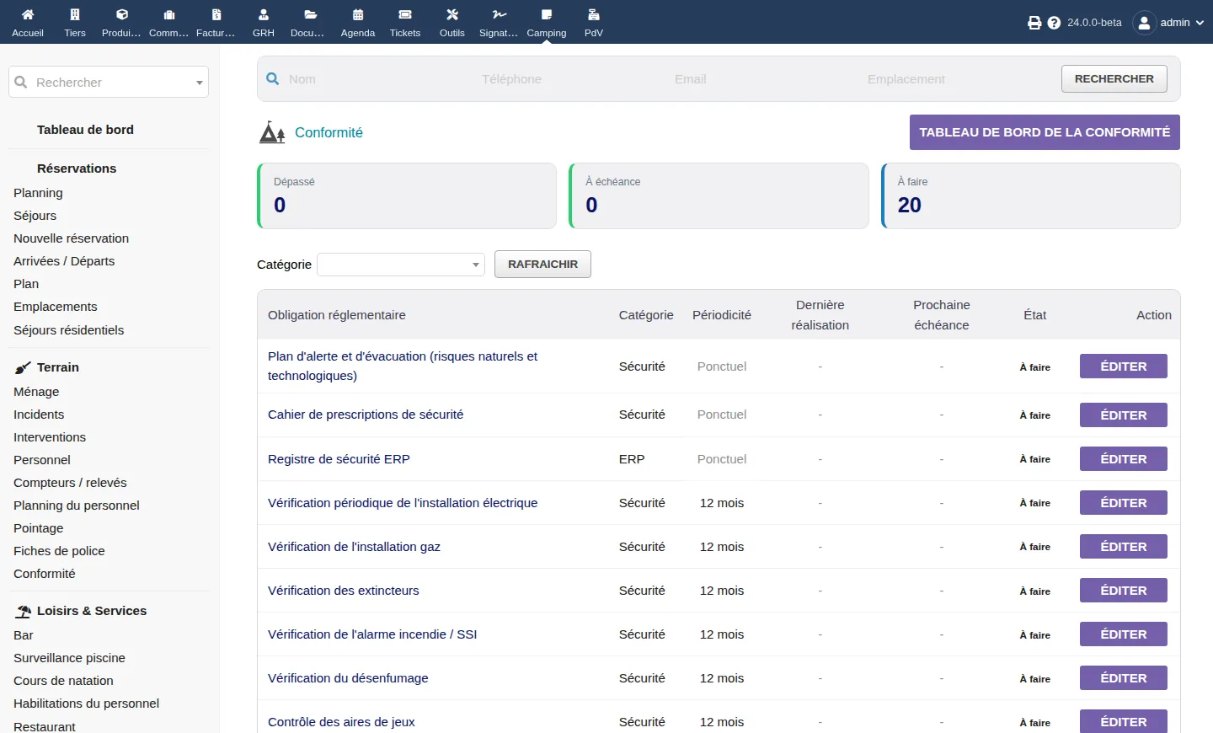Screen dimensions: 1213x733
Task: Open Vérification des extincteurs link
Action: click(x=343, y=591)
